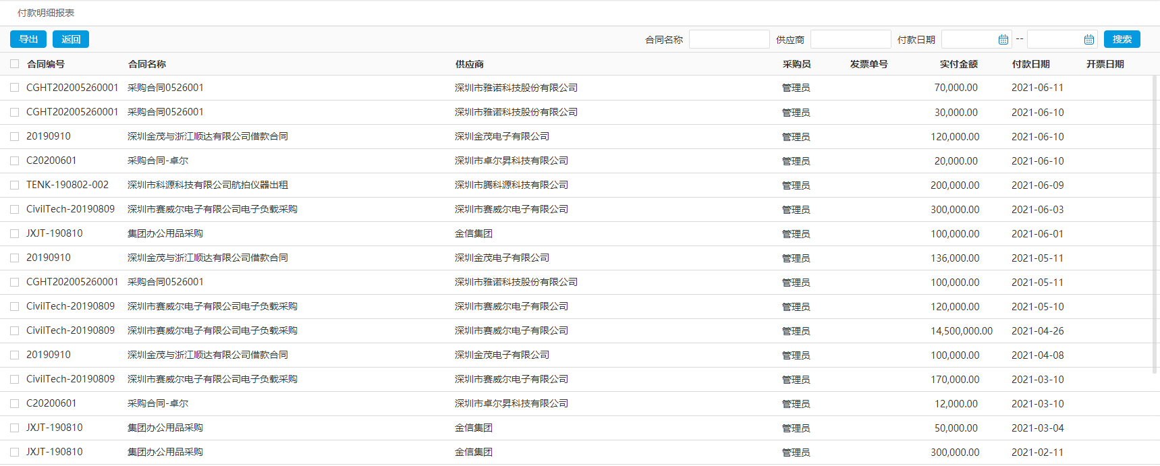
Task: Click the 付款明细报表 page title tab
Action: coord(46,13)
